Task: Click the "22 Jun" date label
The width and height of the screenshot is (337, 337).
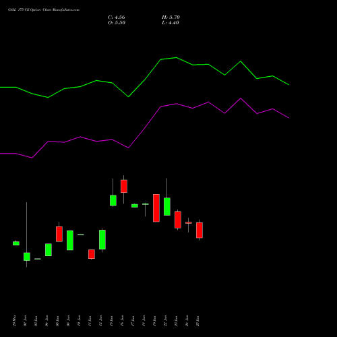Action: click(x=166, y=321)
